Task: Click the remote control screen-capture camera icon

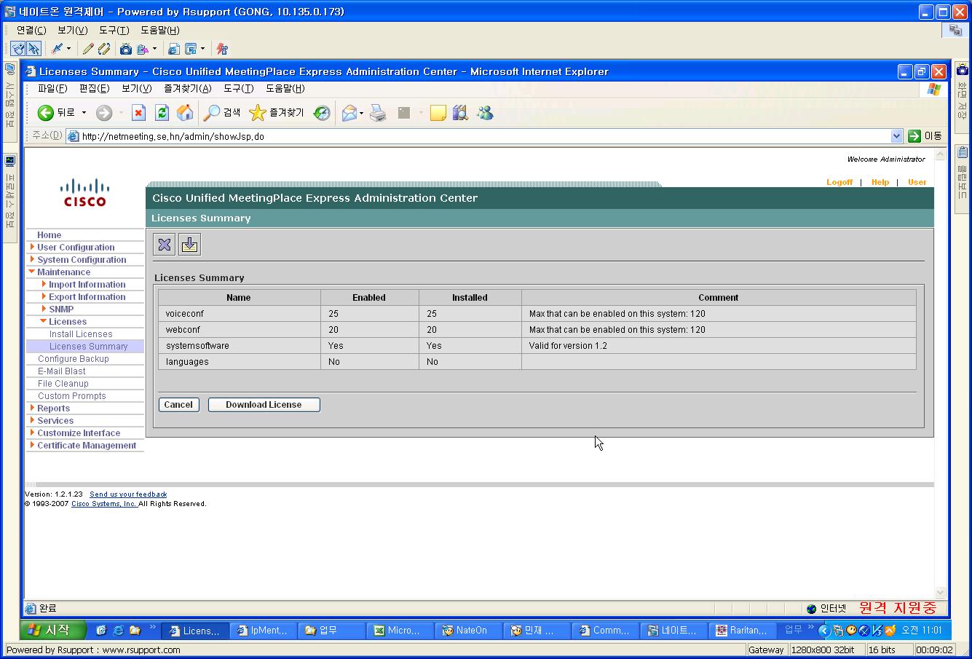Action: (126, 49)
